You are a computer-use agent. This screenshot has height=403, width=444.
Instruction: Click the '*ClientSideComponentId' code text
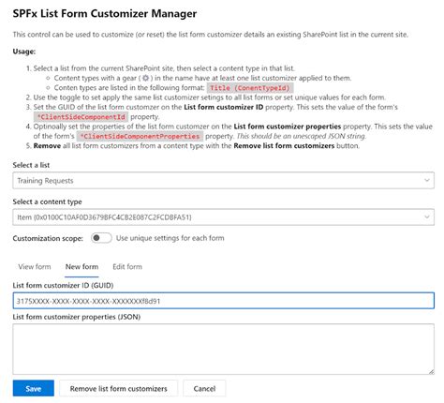[x=81, y=117]
